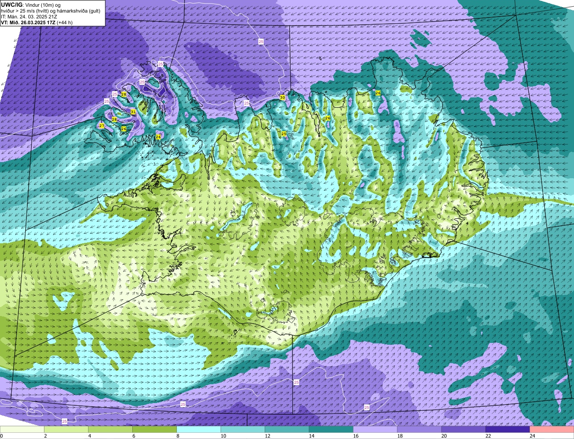Click the 6–8 m/s olive green legend swatch

click(x=155, y=429)
